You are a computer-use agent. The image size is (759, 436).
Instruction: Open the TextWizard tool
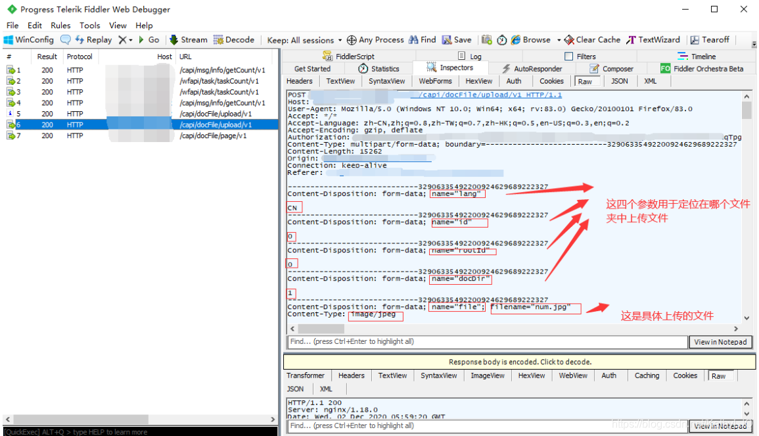[x=653, y=39]
